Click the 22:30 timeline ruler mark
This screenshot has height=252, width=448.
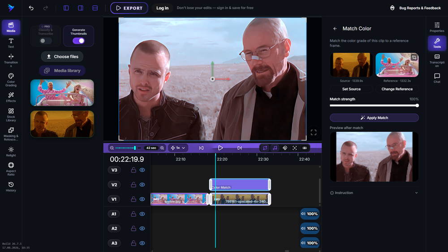263,159
